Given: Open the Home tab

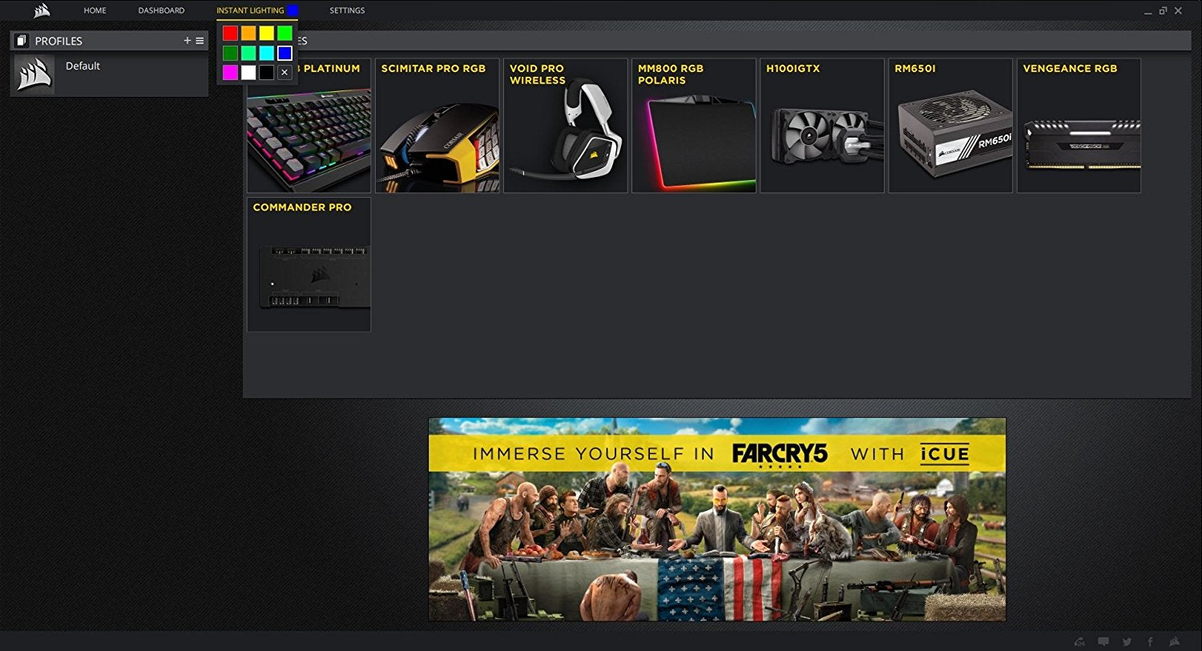Looking at the screenshot, I should [95, 10].
